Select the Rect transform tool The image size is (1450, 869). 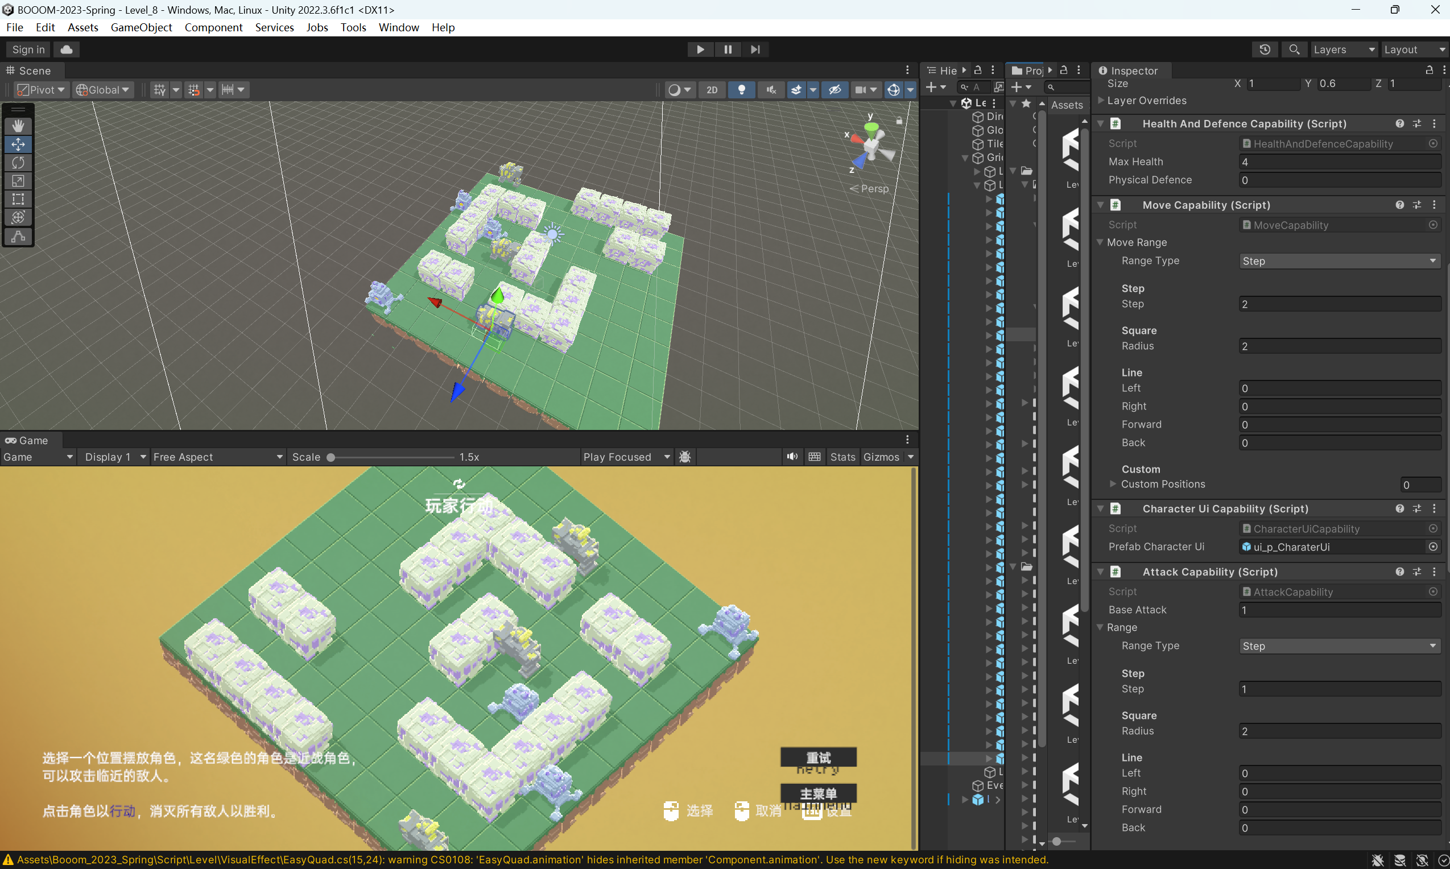(18, 199)
